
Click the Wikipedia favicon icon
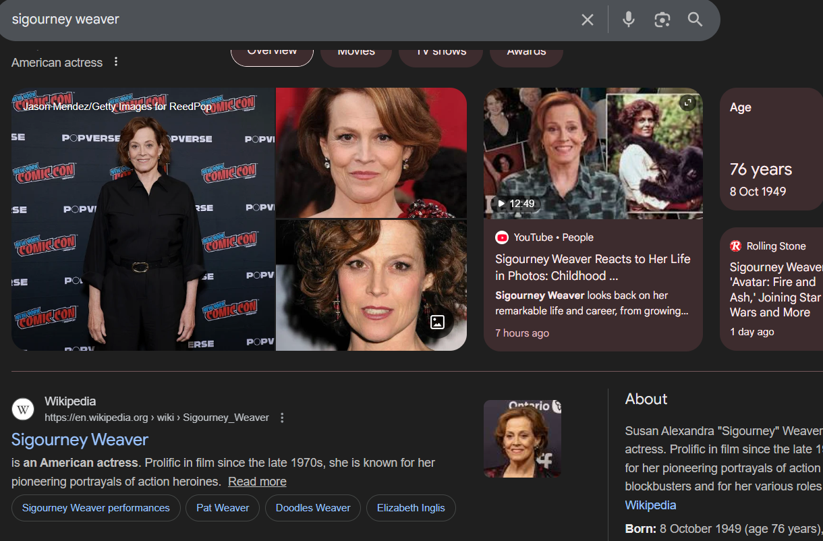tap(23, 409)
